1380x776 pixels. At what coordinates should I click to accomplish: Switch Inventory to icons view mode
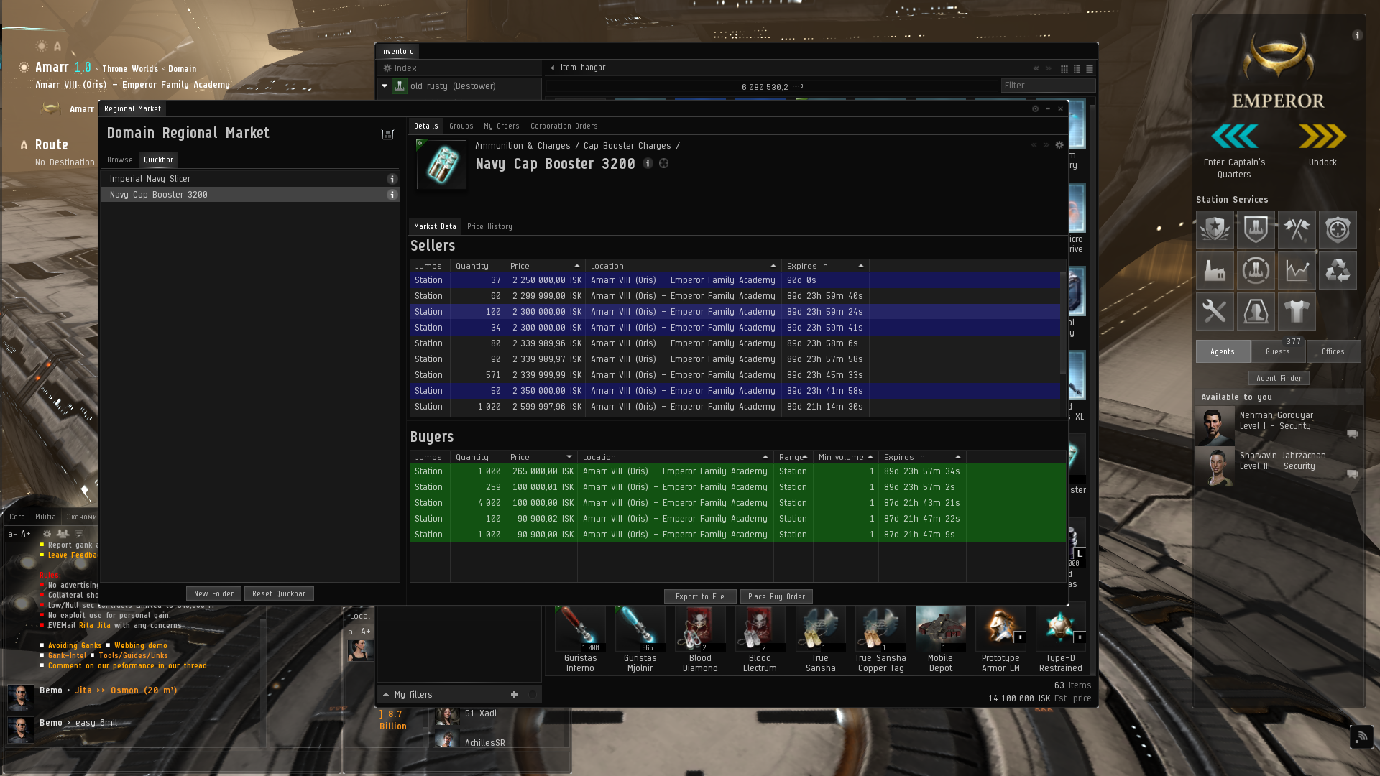pos(1064,69)
